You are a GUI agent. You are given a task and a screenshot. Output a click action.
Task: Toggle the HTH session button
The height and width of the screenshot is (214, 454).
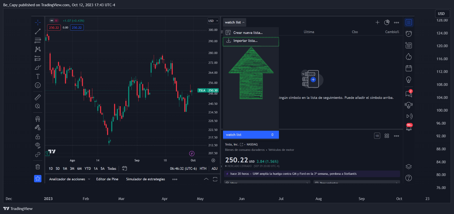point(203,169)
